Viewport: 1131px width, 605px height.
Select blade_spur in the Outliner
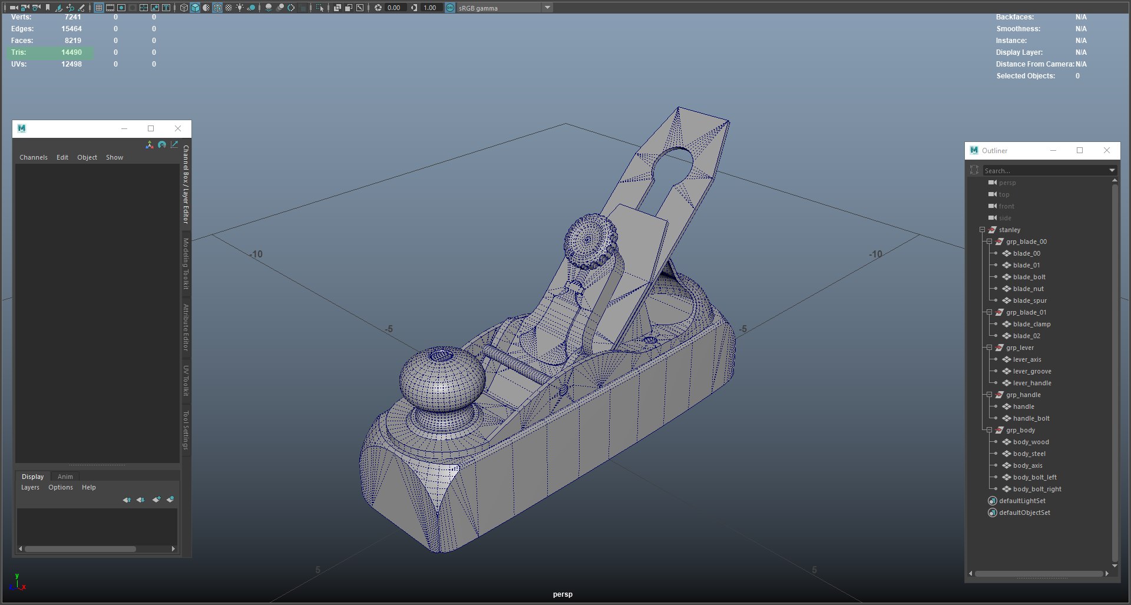pos(1030,300)
